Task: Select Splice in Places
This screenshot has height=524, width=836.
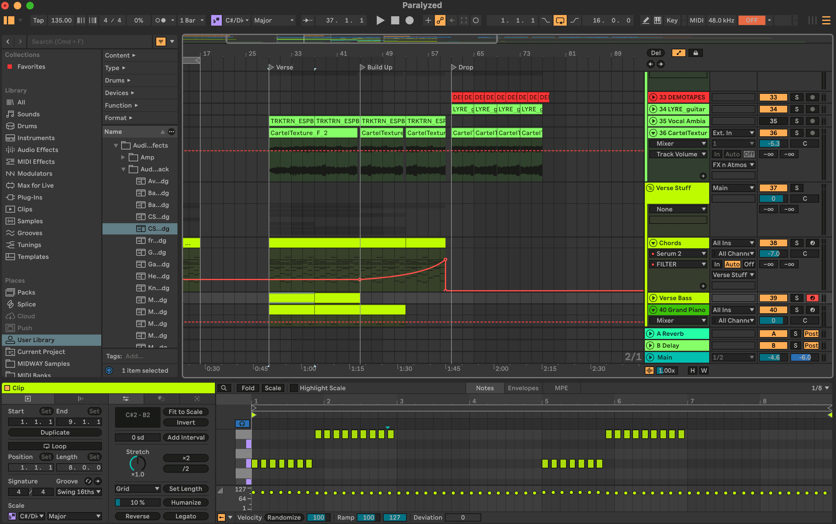Action: (26, 304)
